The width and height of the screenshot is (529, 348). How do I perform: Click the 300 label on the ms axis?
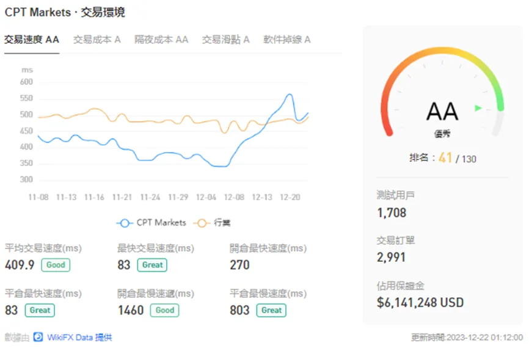pyautogui.click(x=26, y=179)
